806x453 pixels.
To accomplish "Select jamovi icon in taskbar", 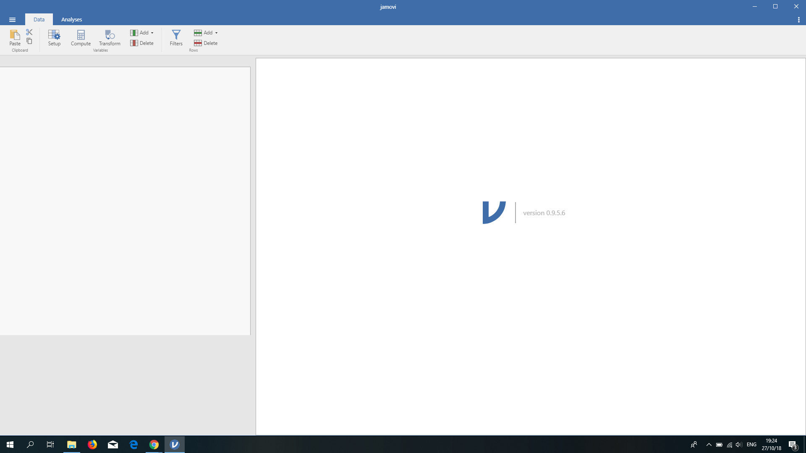I will point(175,445).
